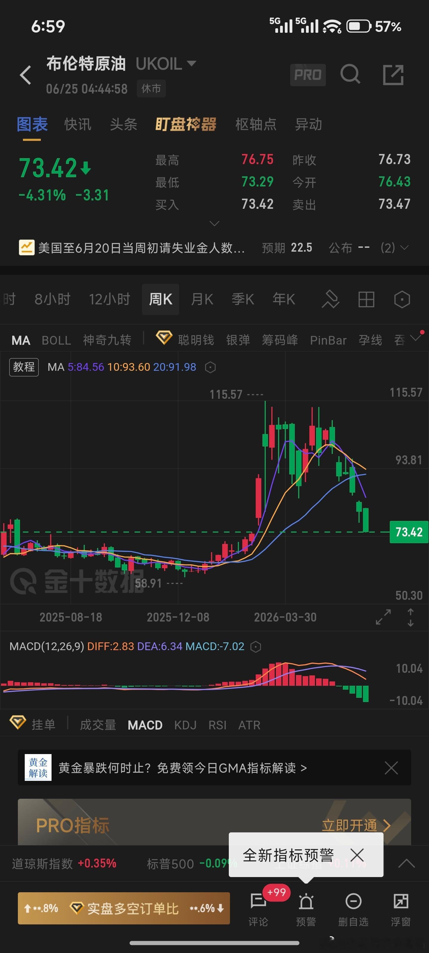Tap 立即开通 to activate PRO
429x953 pixels.
click(356, 825)
